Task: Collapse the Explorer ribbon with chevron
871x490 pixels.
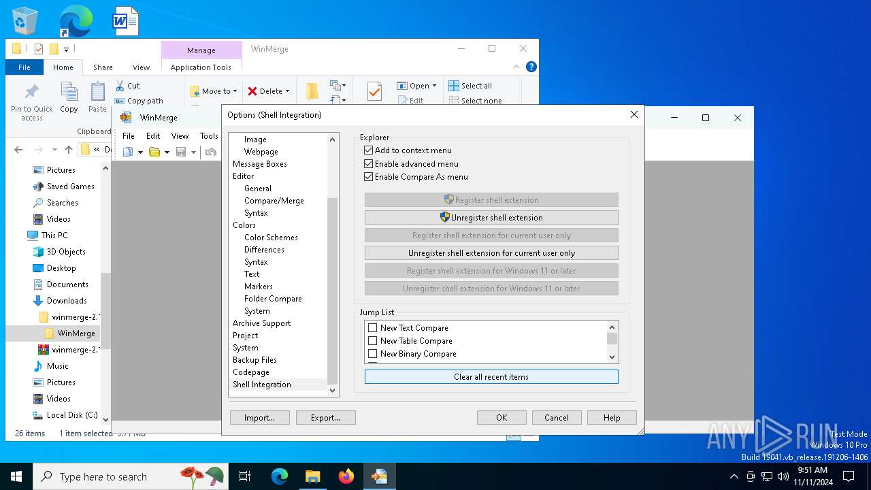Action: tap(517, 67)
